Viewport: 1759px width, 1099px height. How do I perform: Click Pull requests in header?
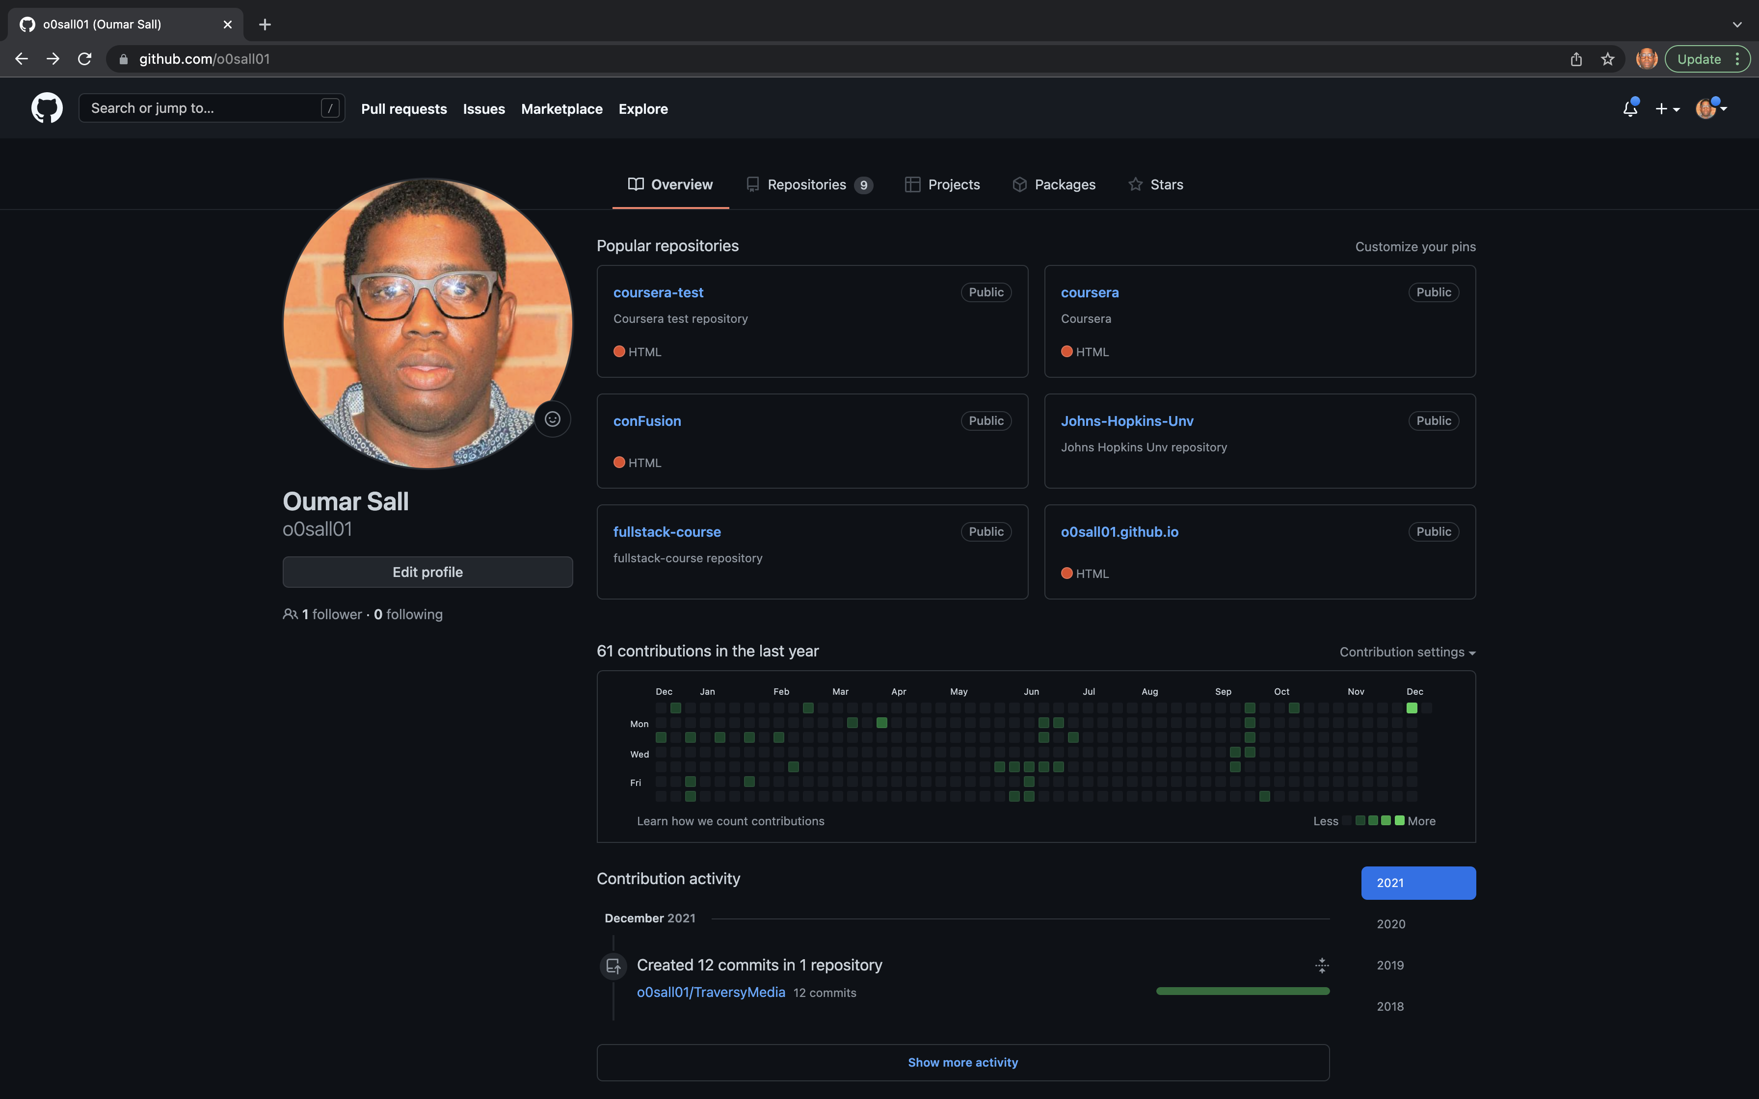404,109
